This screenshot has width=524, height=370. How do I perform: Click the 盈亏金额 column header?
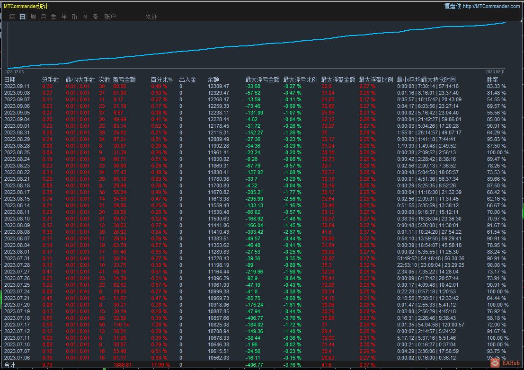124,79
